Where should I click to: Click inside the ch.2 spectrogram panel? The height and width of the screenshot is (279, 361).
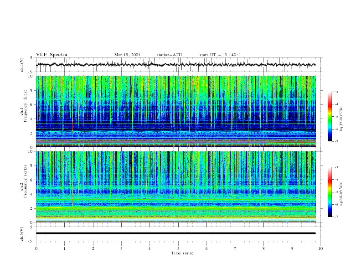(175, 187)
